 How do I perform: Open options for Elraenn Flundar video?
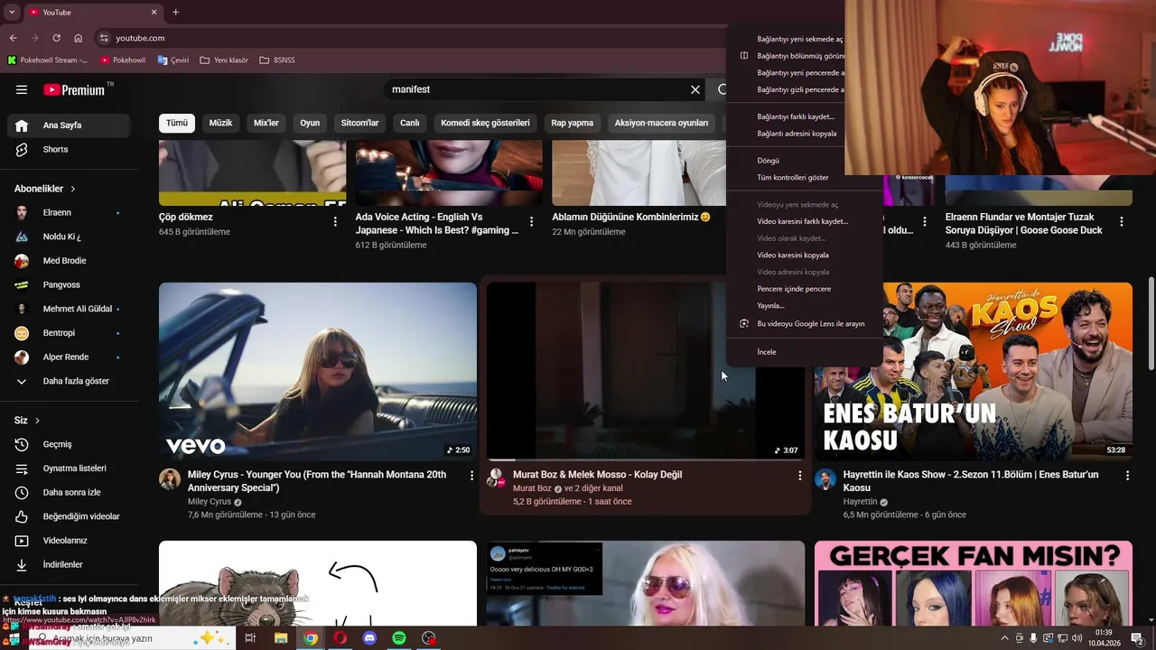(x=1122, y=221)
